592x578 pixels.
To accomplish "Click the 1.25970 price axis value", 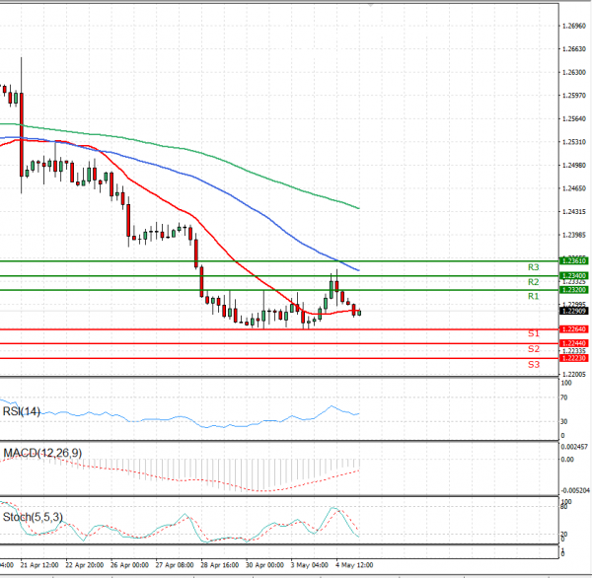I will tap(574, 96).
